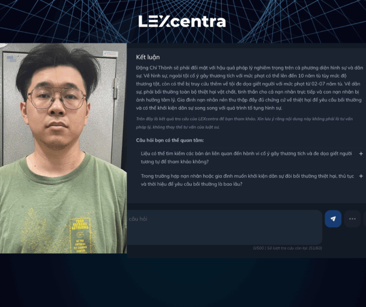The image size is (366, 307).
Task: Open the photo of man in green shirt
Action: pos(63,148)
